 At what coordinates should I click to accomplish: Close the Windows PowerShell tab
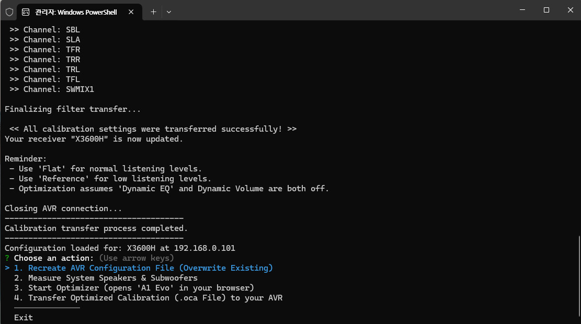[x=131, y=12]
